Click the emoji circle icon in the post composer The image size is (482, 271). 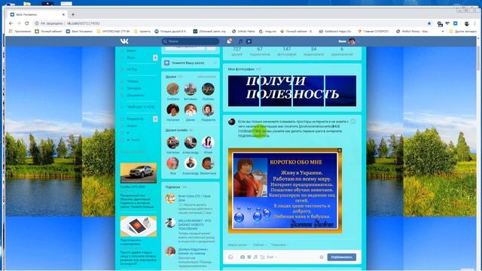(230, 257)
